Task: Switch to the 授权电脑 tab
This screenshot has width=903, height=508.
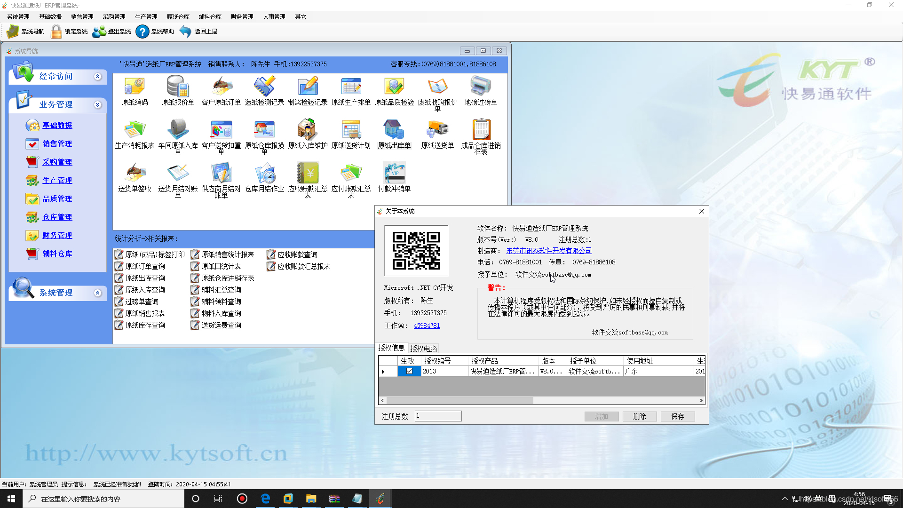Action: (423, 349)
